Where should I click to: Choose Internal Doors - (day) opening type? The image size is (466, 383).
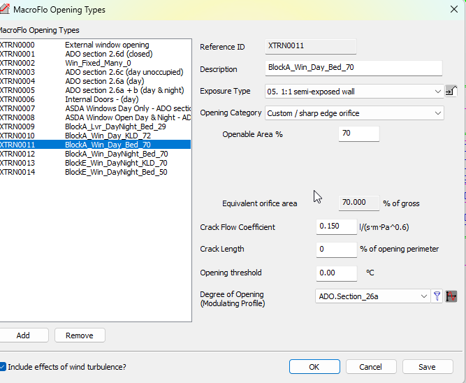(101, 100)
